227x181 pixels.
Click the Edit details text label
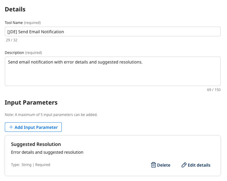click(199, 165)
